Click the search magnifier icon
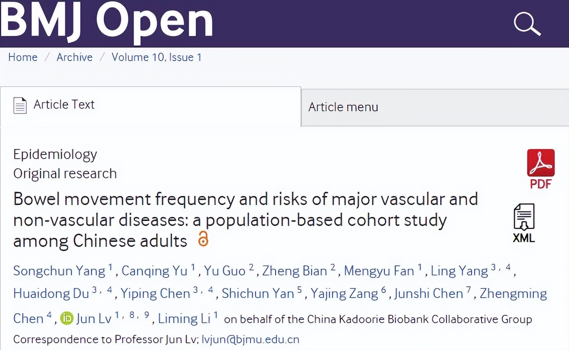 point(527,24)
